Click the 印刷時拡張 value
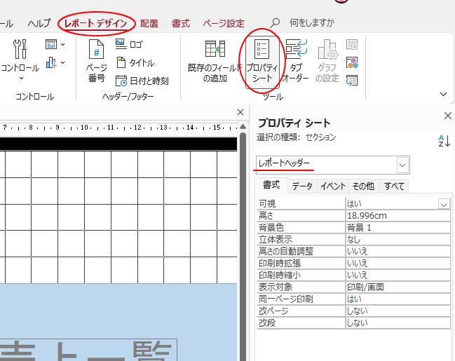Image resolution: width=455 pixels, height=361 pixels. [398, 264]
